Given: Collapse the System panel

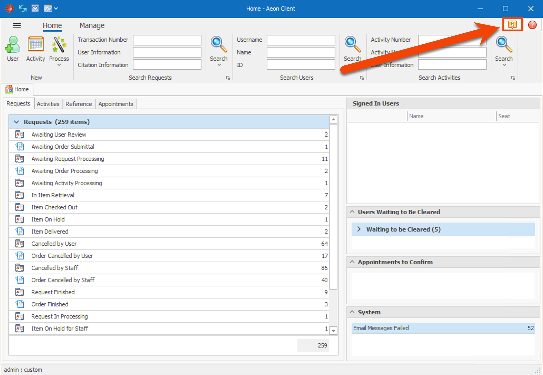Looking at the screenshot, I should (352, 312).
